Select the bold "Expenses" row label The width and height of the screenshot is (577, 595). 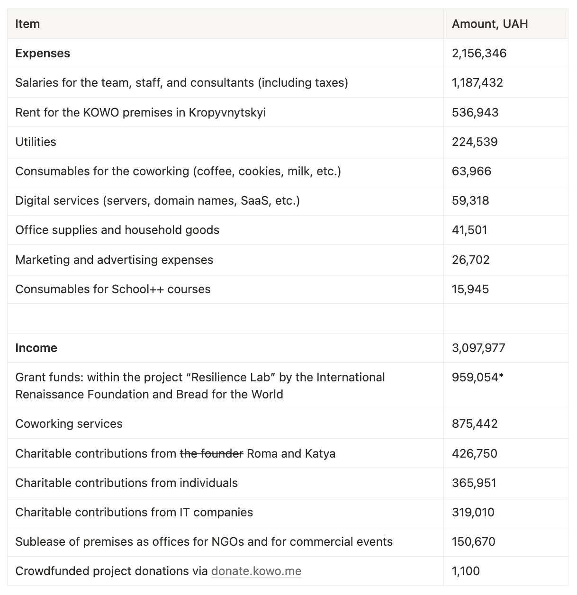pos(43,54)
